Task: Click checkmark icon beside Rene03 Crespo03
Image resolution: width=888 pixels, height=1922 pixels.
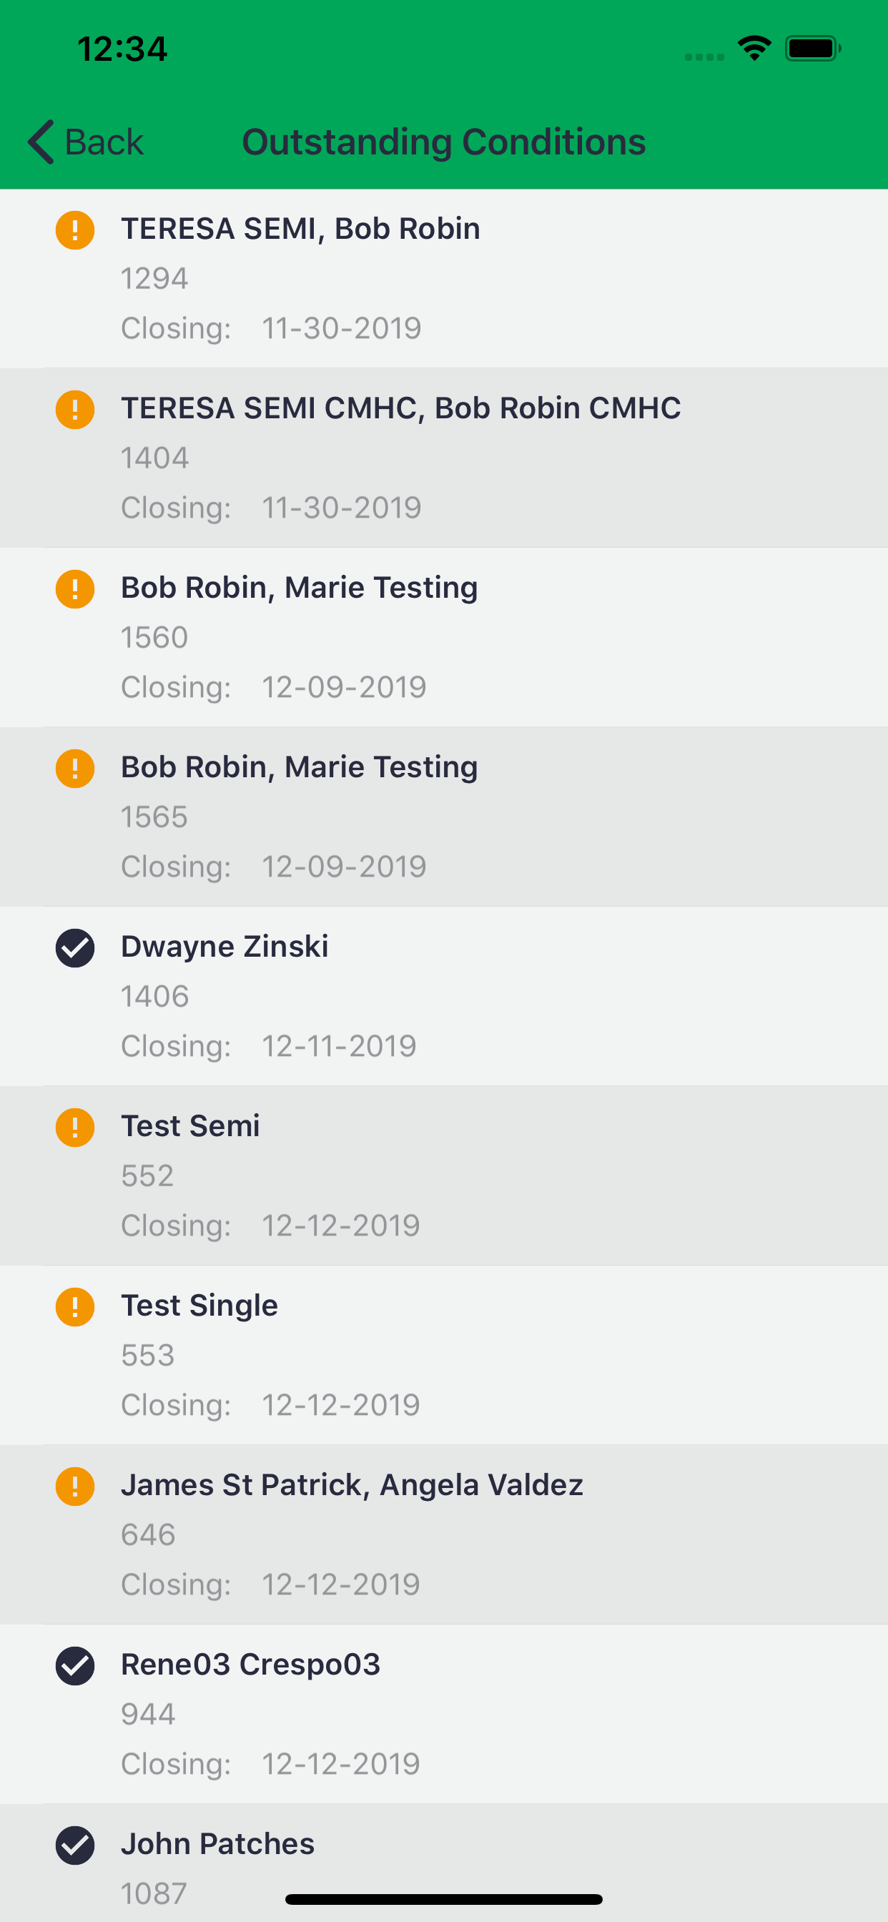Action: tap(74, 1666)
